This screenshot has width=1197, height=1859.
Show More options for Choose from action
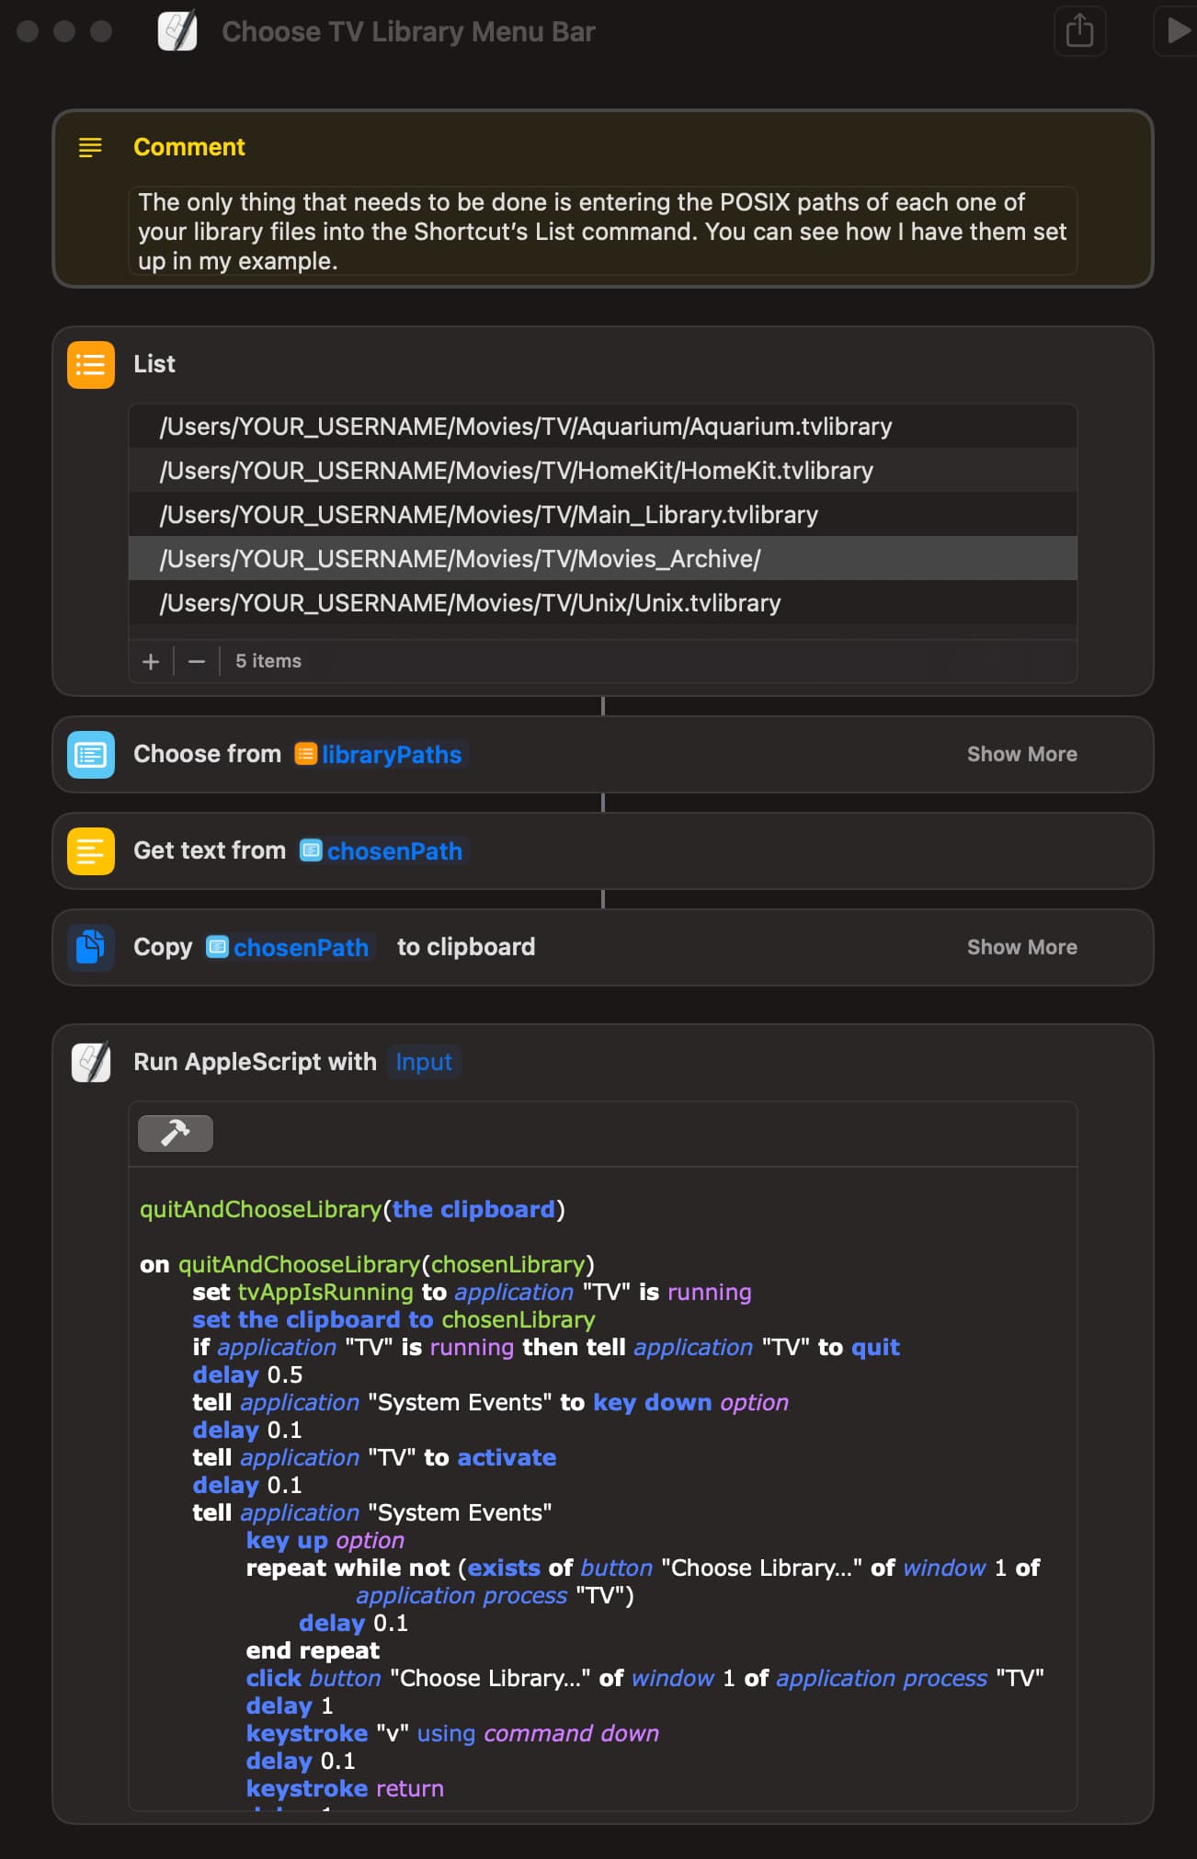click(1022, 755)
